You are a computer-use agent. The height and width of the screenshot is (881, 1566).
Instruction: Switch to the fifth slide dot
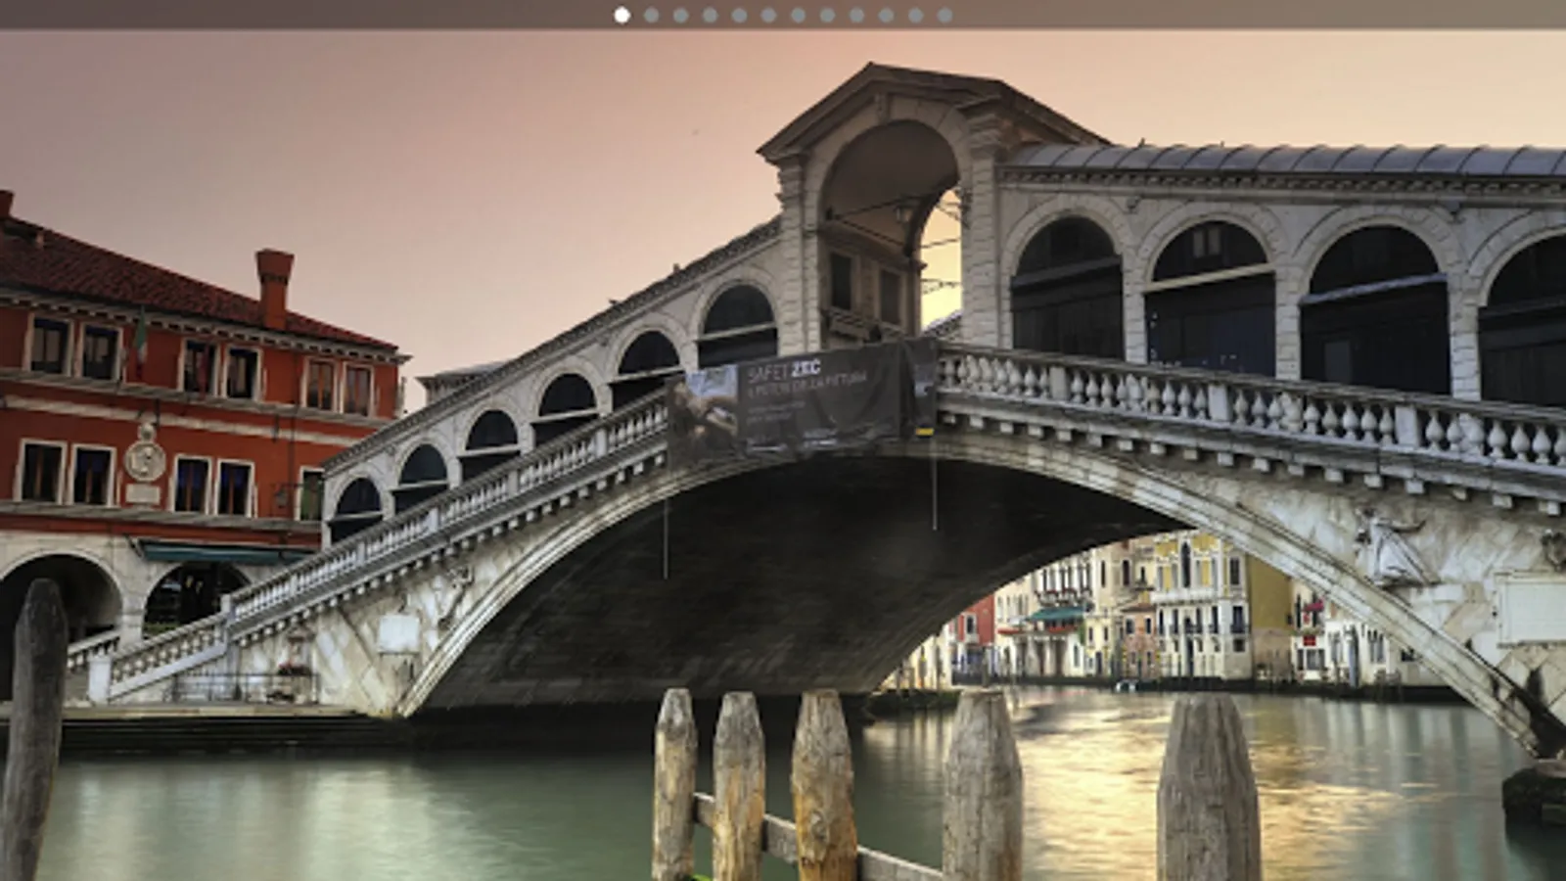[739, 15]
